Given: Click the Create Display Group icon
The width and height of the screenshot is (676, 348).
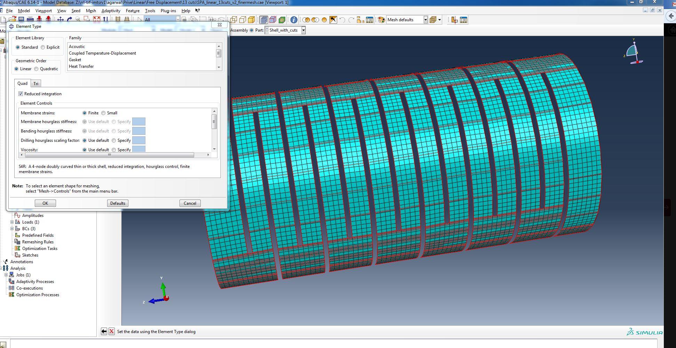Looking at the screenshot, I should click(360, 20).
